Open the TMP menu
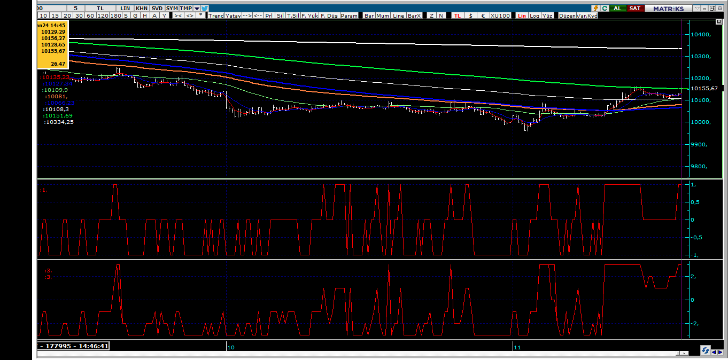The width and height of the screenshot is (728, 360). 186,8
